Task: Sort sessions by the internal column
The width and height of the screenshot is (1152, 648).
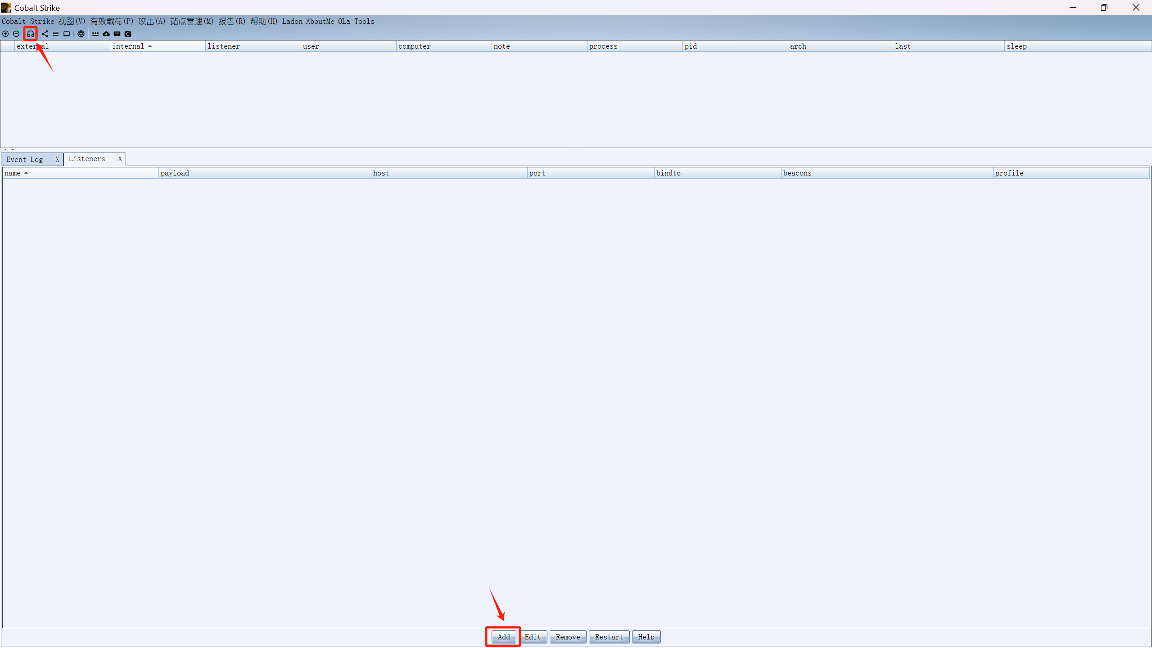Action: 128,46
